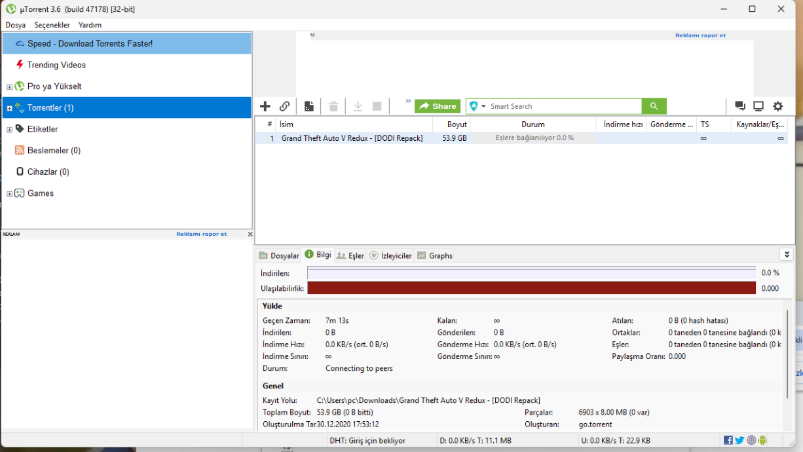Click DHT: Giriş için bekliyor status text
This screenshot has height=452, width=803.
click(x=367, y=441)
